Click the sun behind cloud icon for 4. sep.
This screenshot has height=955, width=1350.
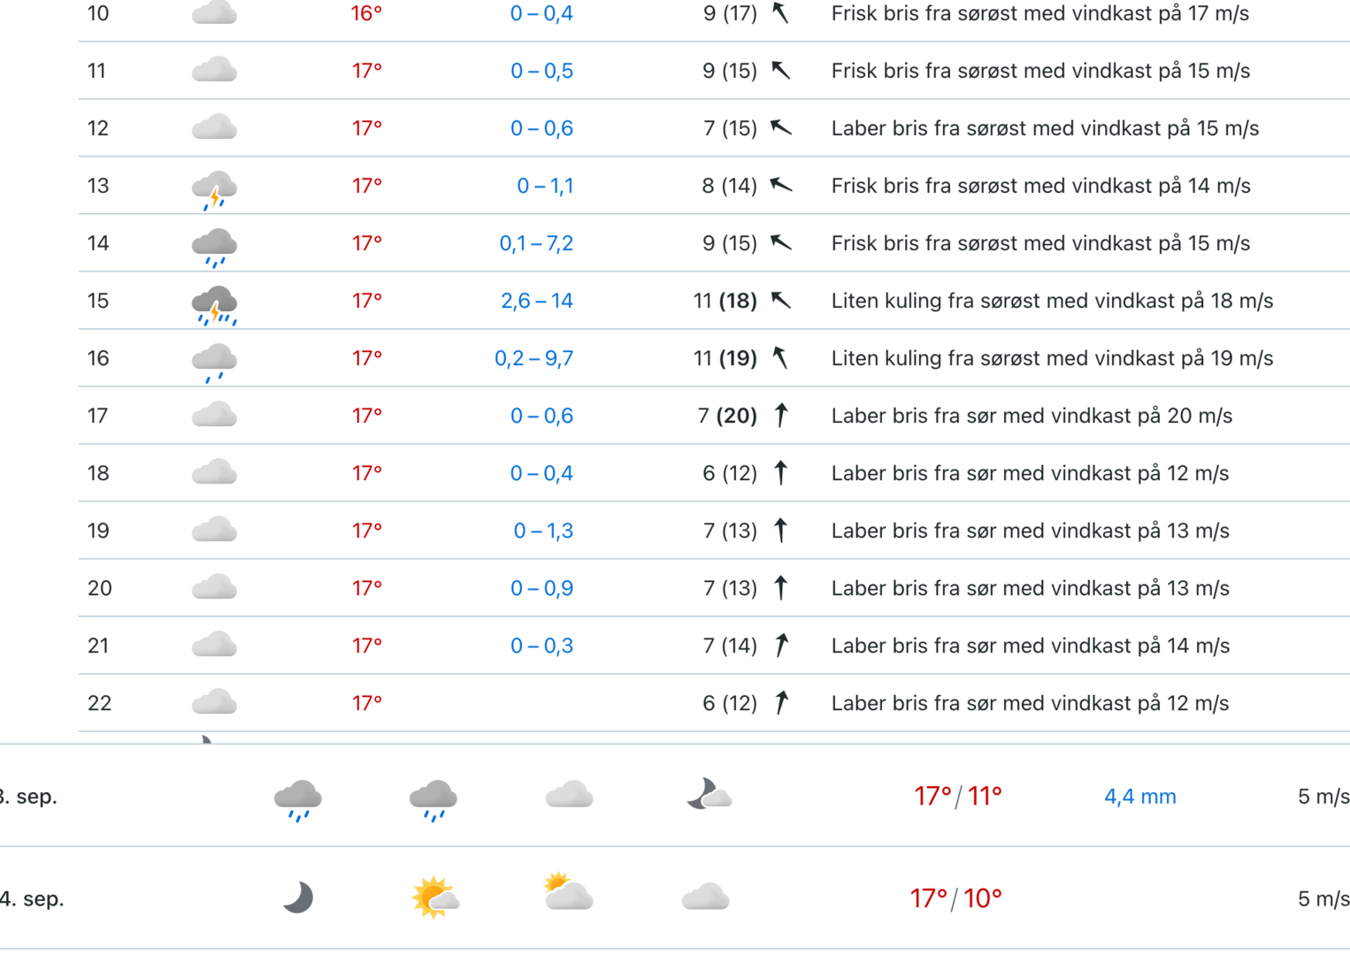568,891
